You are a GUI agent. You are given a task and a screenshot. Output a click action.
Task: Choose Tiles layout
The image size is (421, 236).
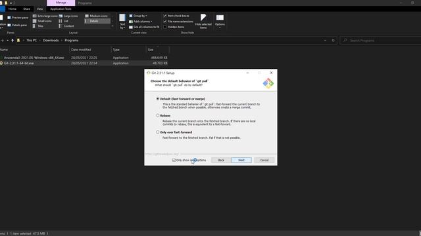pos(38,26)
